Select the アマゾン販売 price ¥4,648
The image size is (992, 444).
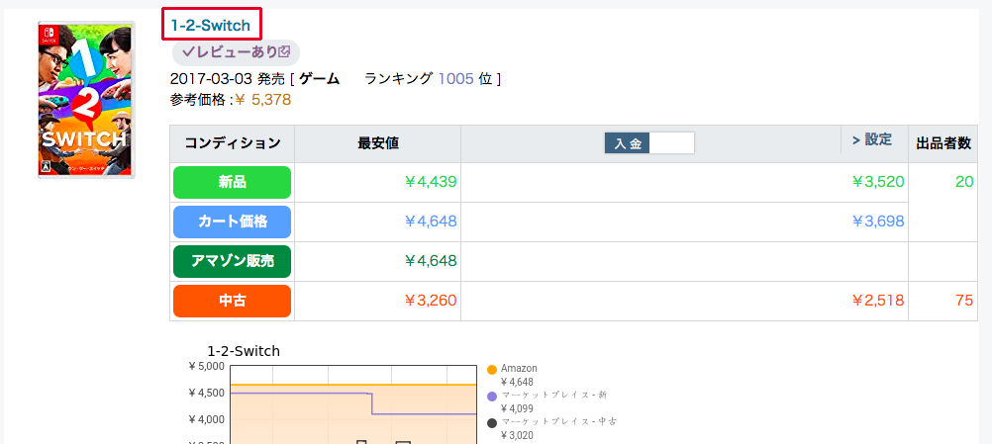coord(431,261)
